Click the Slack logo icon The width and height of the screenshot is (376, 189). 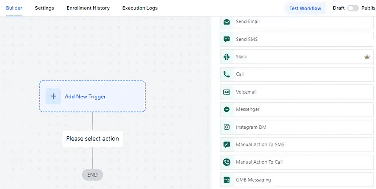[227, 57]
